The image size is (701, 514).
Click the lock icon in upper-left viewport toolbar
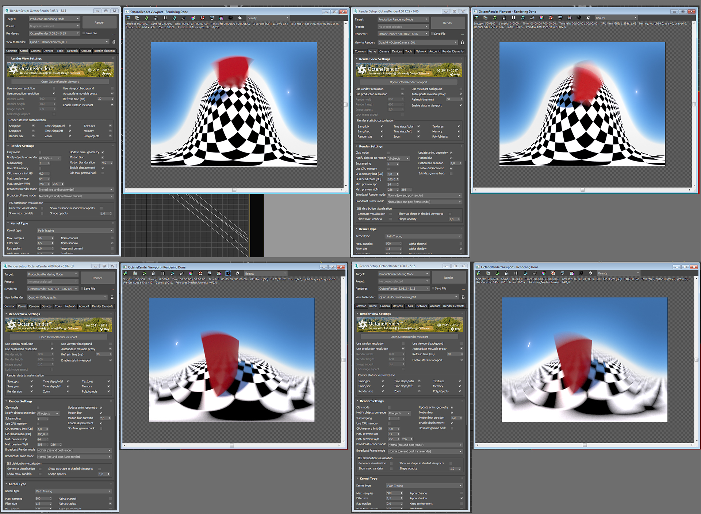(156, 18)
